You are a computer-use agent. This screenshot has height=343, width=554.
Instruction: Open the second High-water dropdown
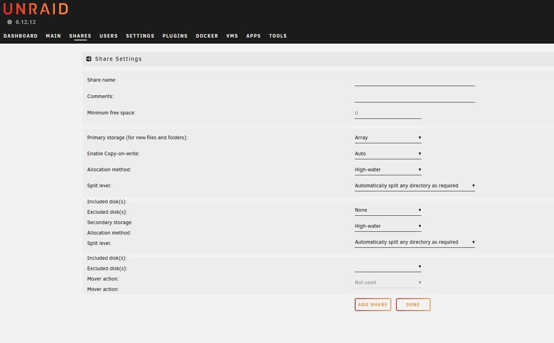click(388, 226)
